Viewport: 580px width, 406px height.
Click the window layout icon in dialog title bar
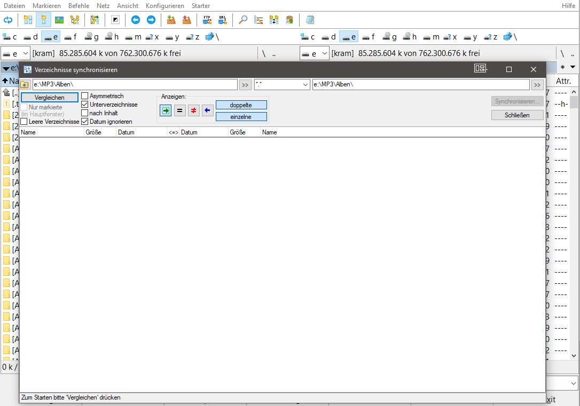coord(481,68)
